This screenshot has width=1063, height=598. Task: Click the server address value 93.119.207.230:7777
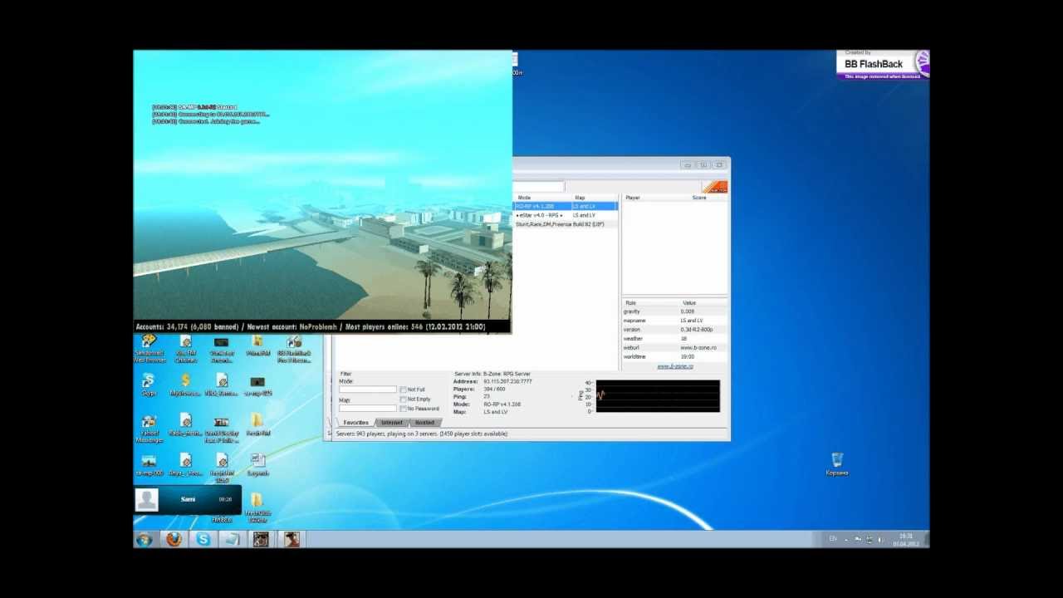pos(507,381)
